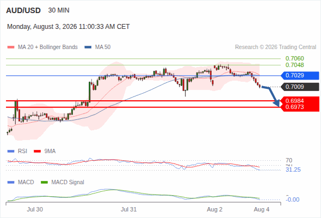Viewport: 321px width, 218px height.
Task: Click the blue MACD legend swatch
Action: tap(11, 183)
